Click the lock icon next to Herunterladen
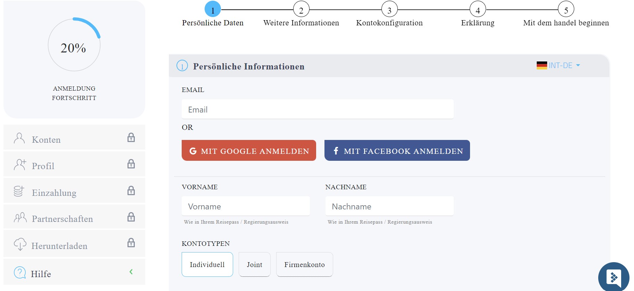Image resolution: width=634 pixels, height=291 pixels. click(x=131, y=242)
